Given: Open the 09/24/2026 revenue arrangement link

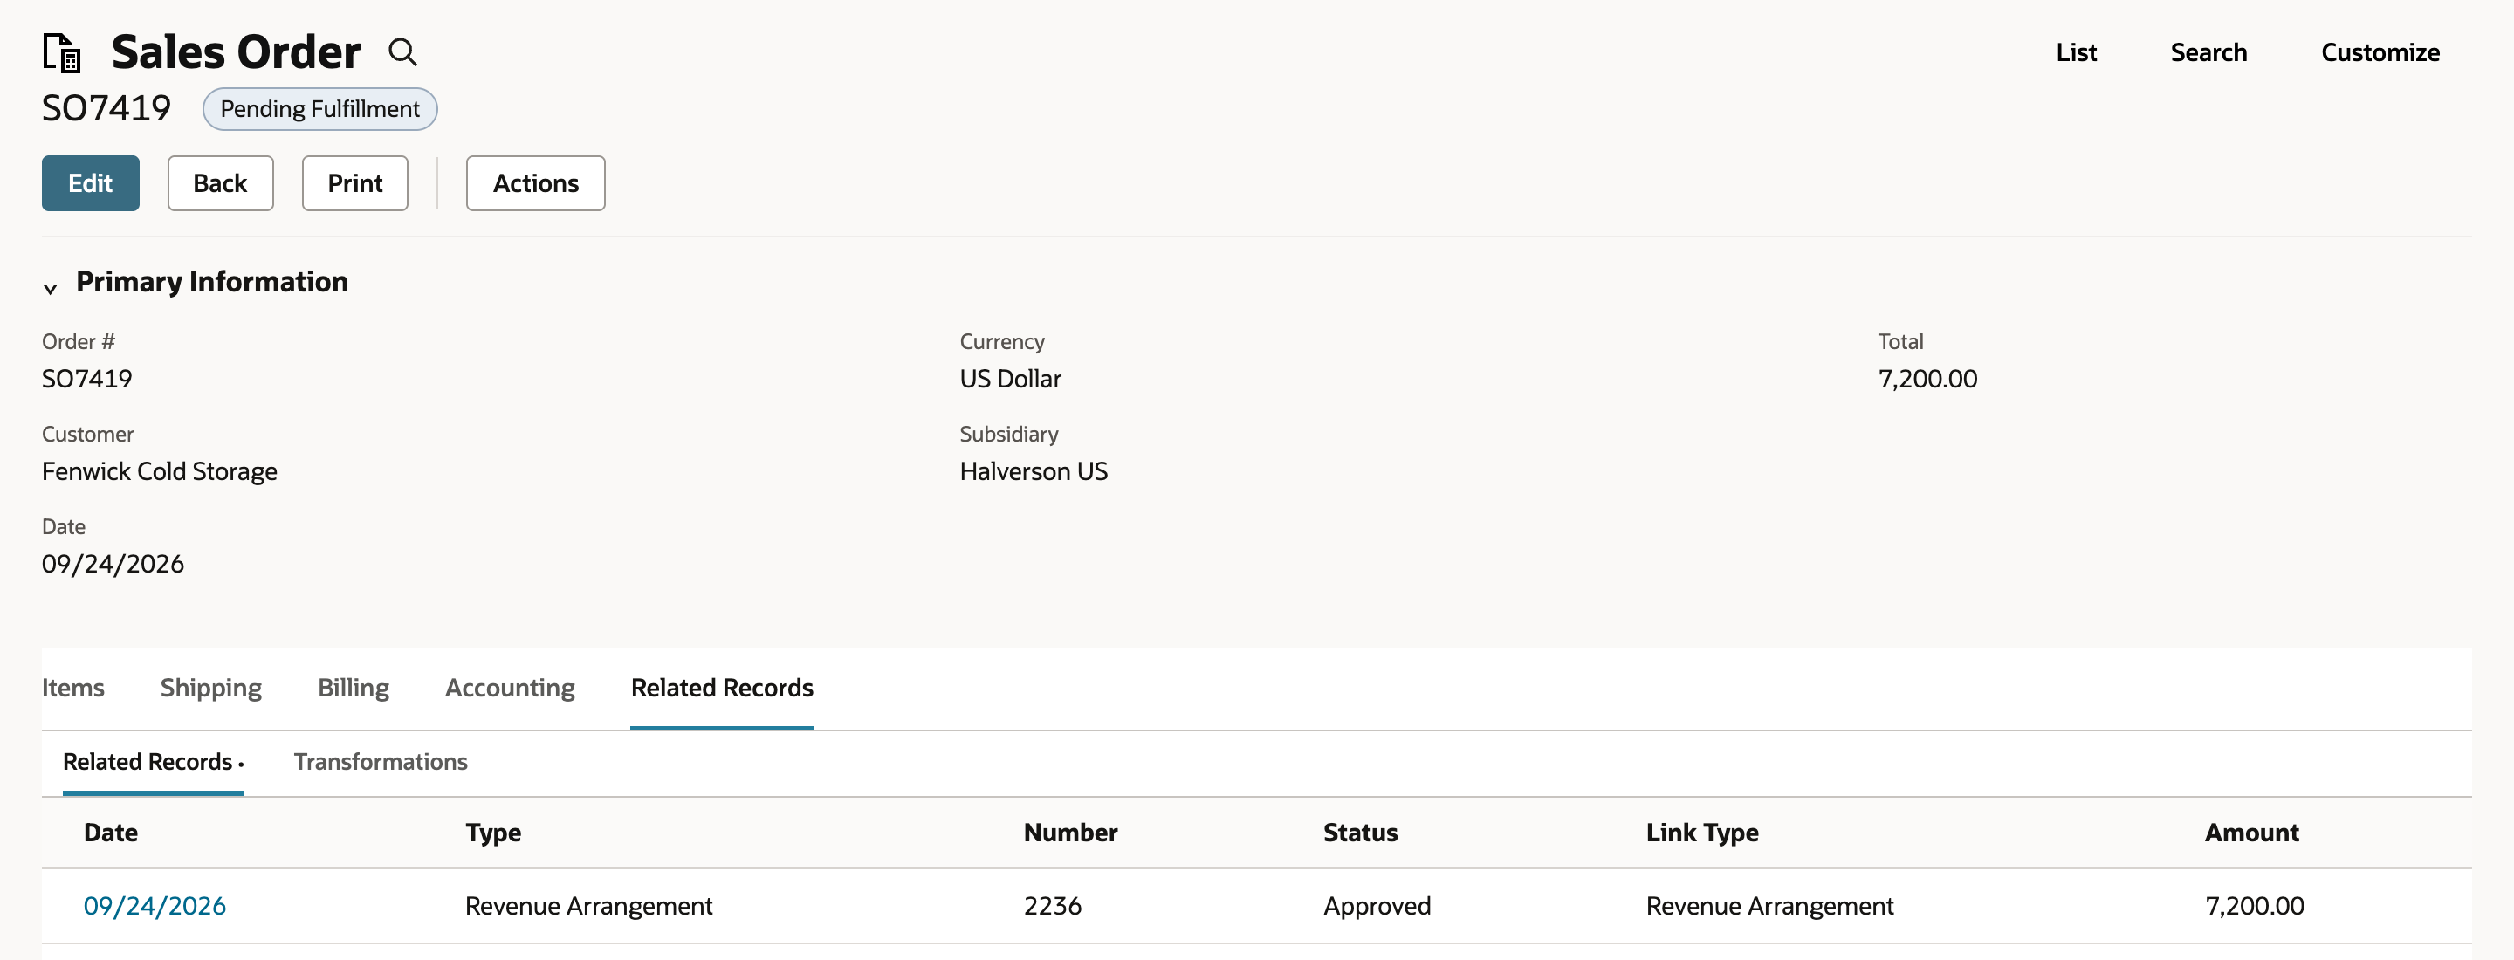Looking at the screenshot, I should pos(155,907).
